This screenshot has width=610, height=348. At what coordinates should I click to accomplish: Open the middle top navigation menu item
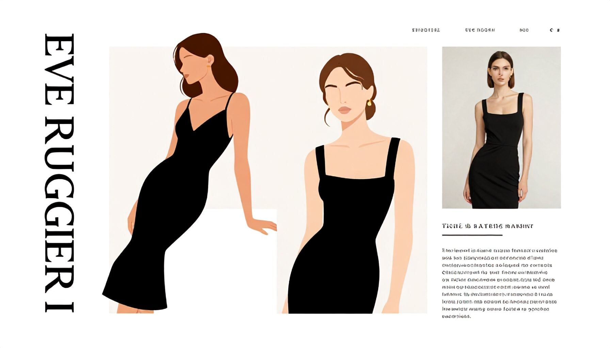480,30
